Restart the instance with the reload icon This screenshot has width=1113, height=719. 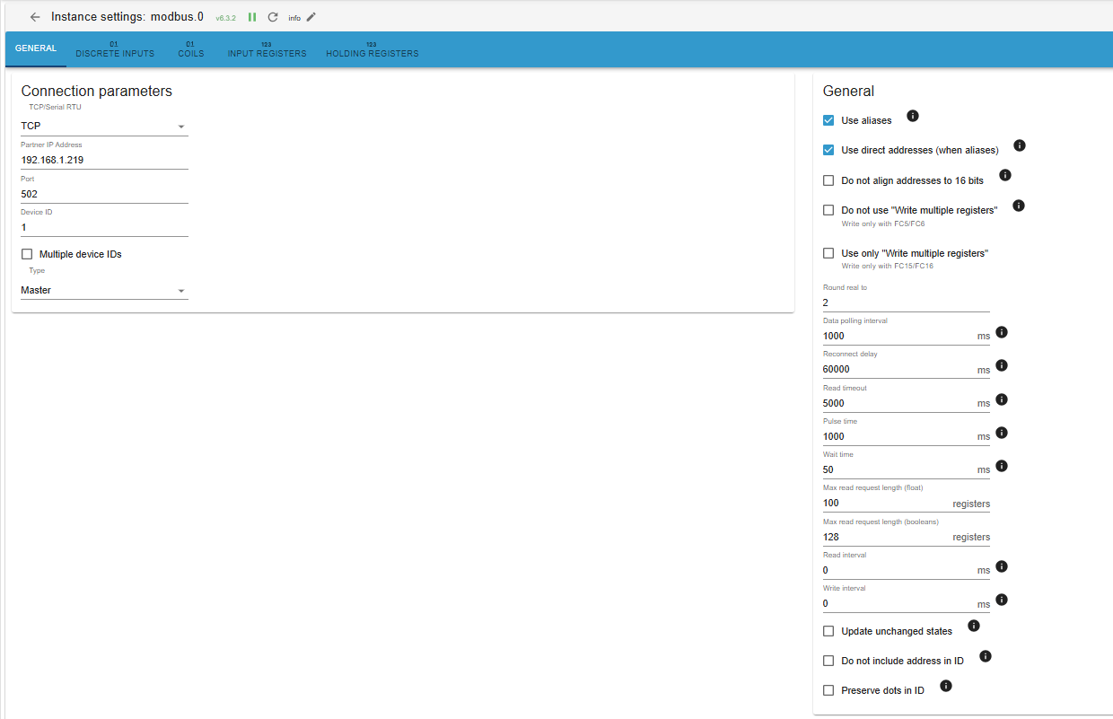pos(273,17)
